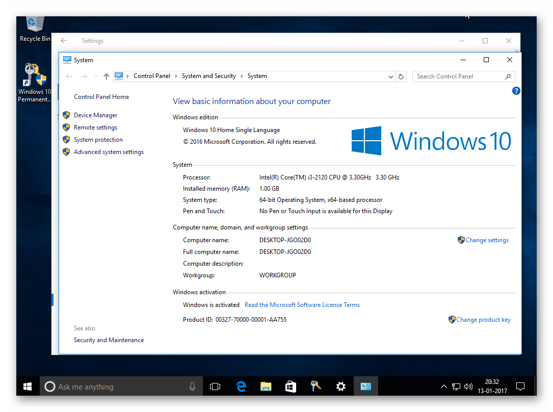Screen dimensions: 553x412
Task: Open the Action Center notifications icon
Action: (x=520, y=387)
